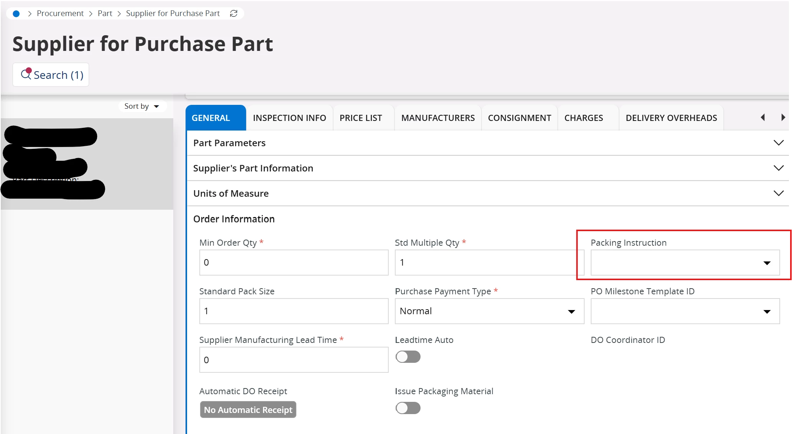Expand the Units of Measure section

tap(778, 193)
